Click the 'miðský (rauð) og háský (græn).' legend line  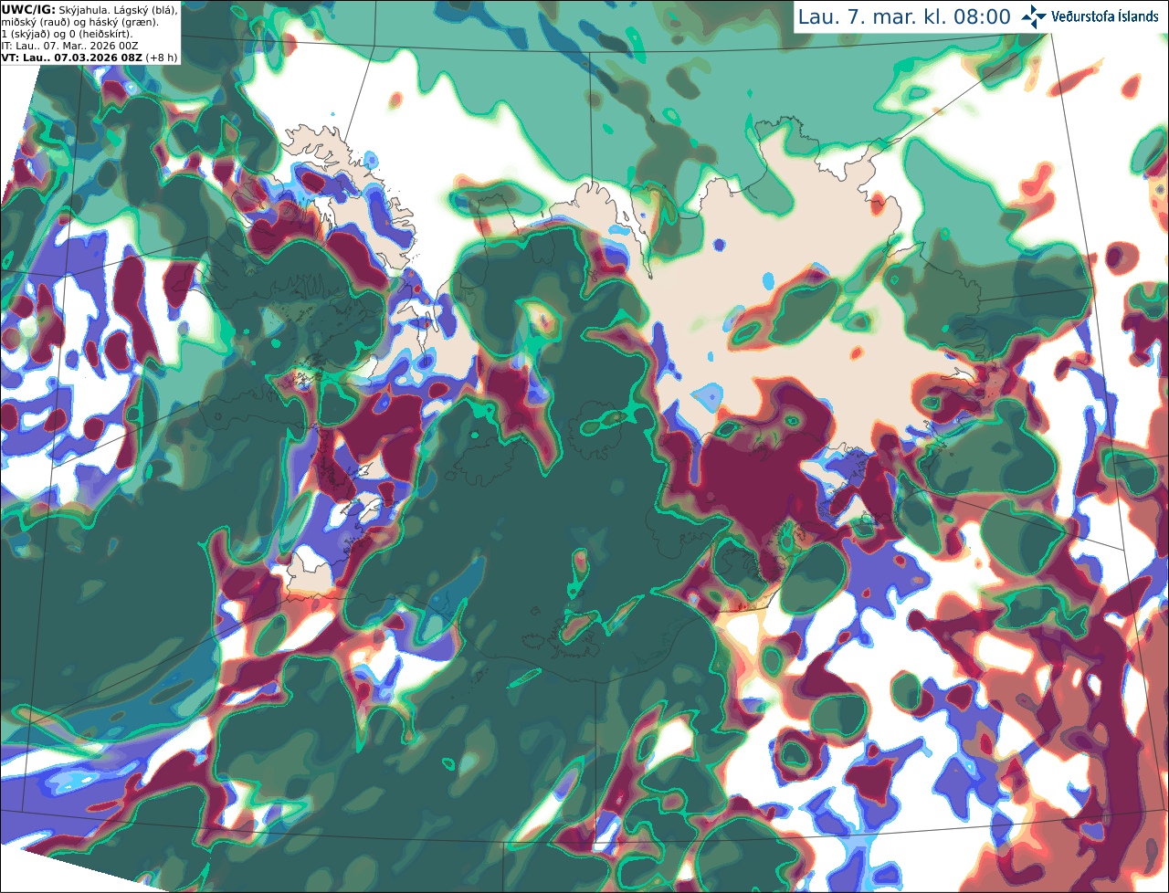coord(79,21)
